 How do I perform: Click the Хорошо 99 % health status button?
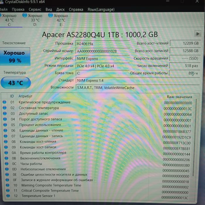coord(15,57)
